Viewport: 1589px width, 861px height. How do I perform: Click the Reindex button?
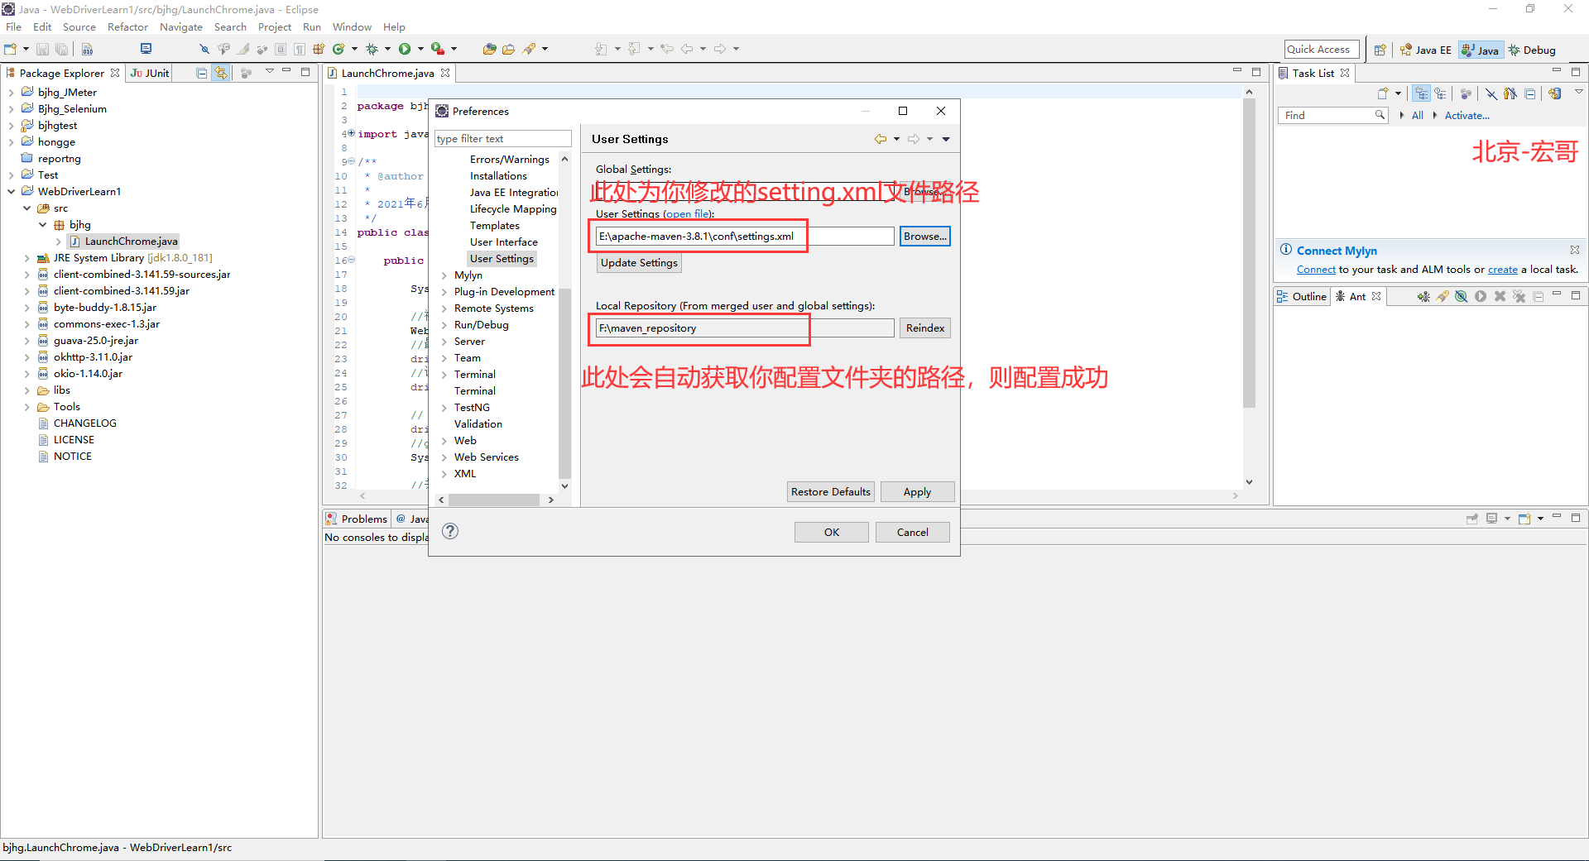925,328
